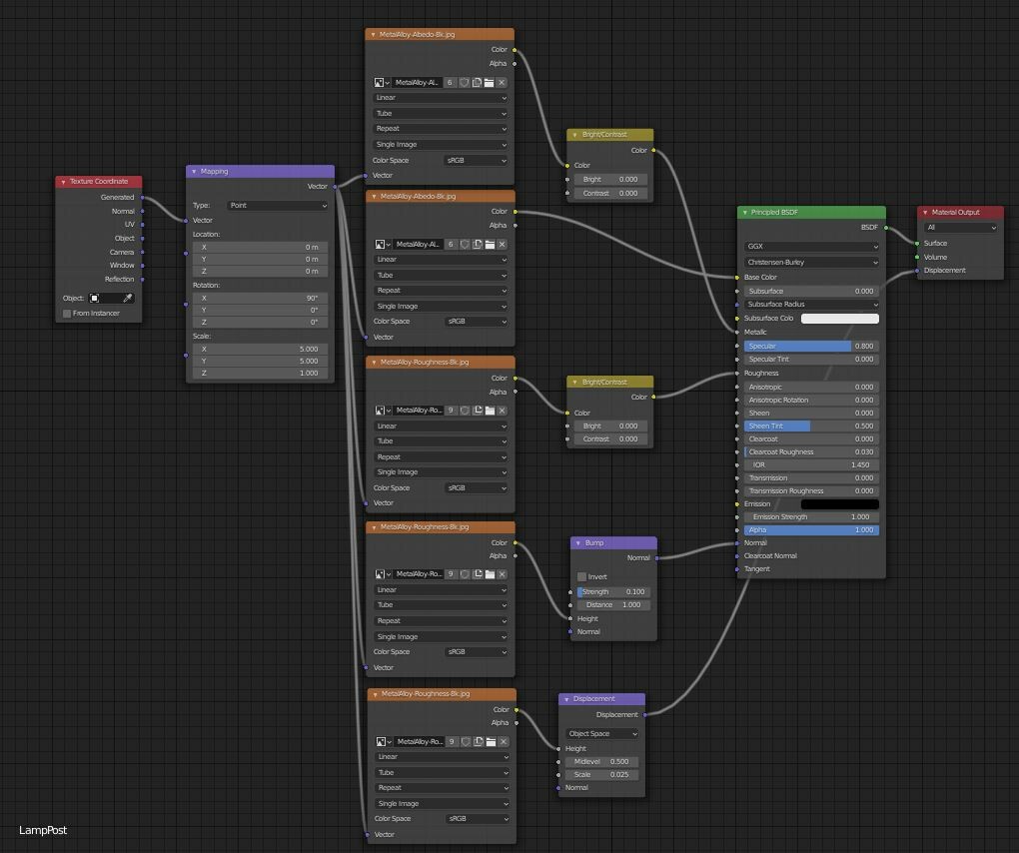1019x853 pixels.
Task: Open folder icon in fourth Roughness image node
Action: (490, 574)
